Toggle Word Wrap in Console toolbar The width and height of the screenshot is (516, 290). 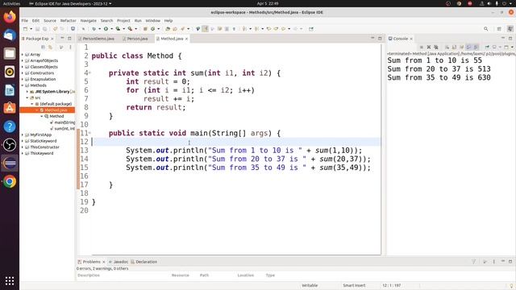(461, 47)
